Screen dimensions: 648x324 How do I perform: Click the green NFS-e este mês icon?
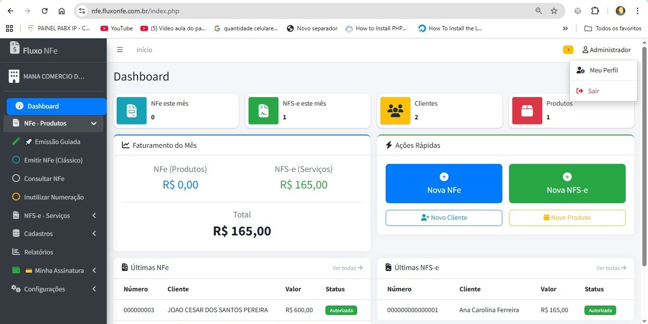click(x=263, y=111)
